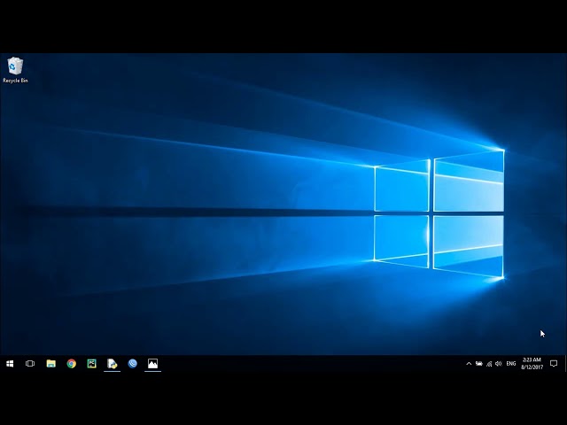Open the Action Center notifications
Screen dimensions: 567x425
554,364
